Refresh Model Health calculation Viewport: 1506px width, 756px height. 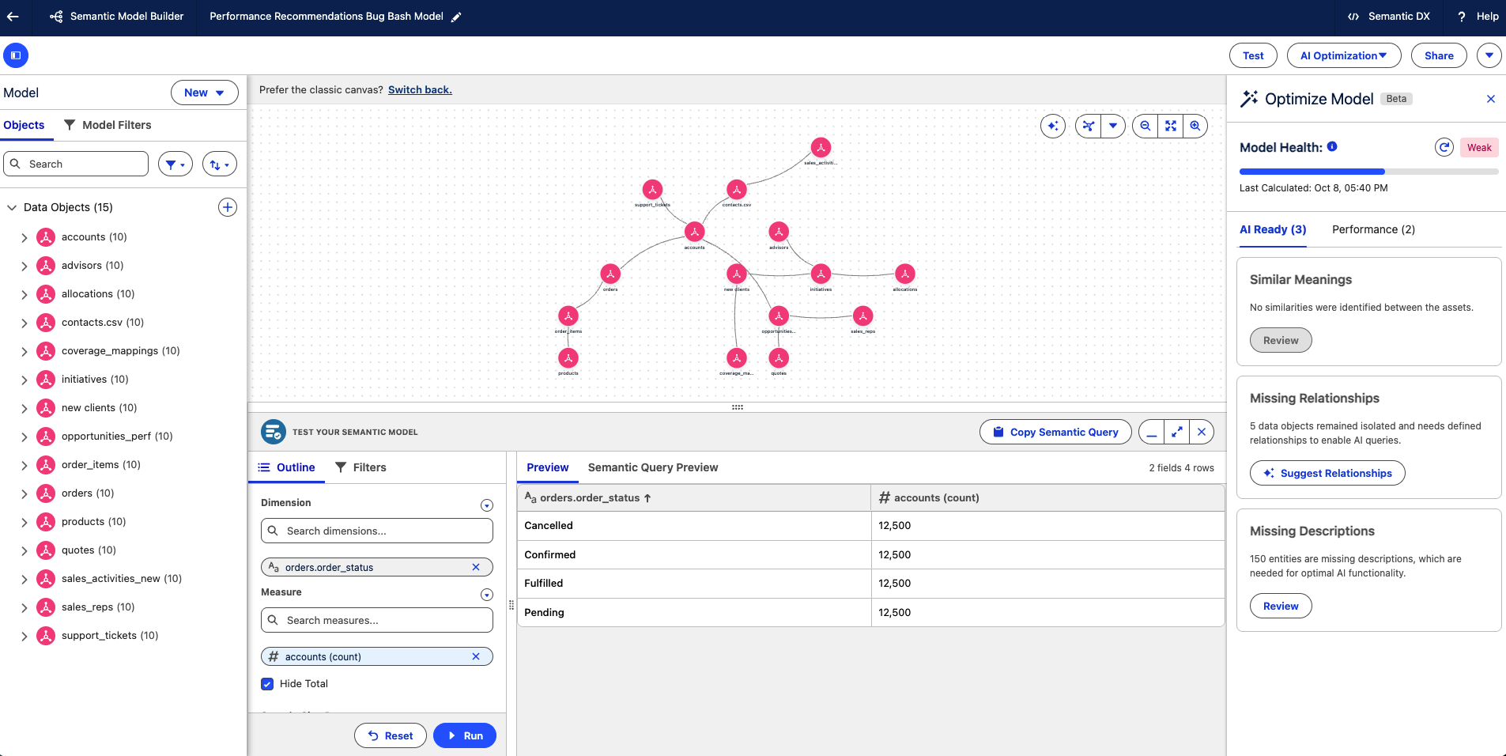[1444, 147]
